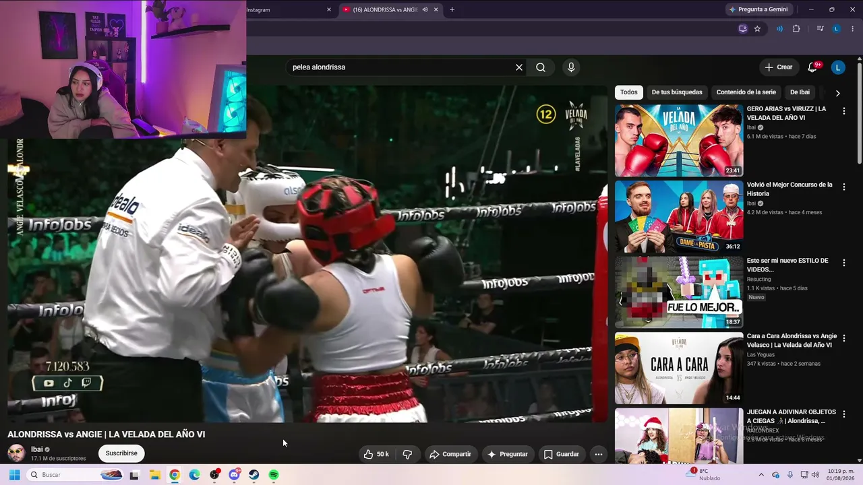Click the boxing match video player
Image resolution: width=863 pixels, height=485 pixels.
tap(307, 254)
